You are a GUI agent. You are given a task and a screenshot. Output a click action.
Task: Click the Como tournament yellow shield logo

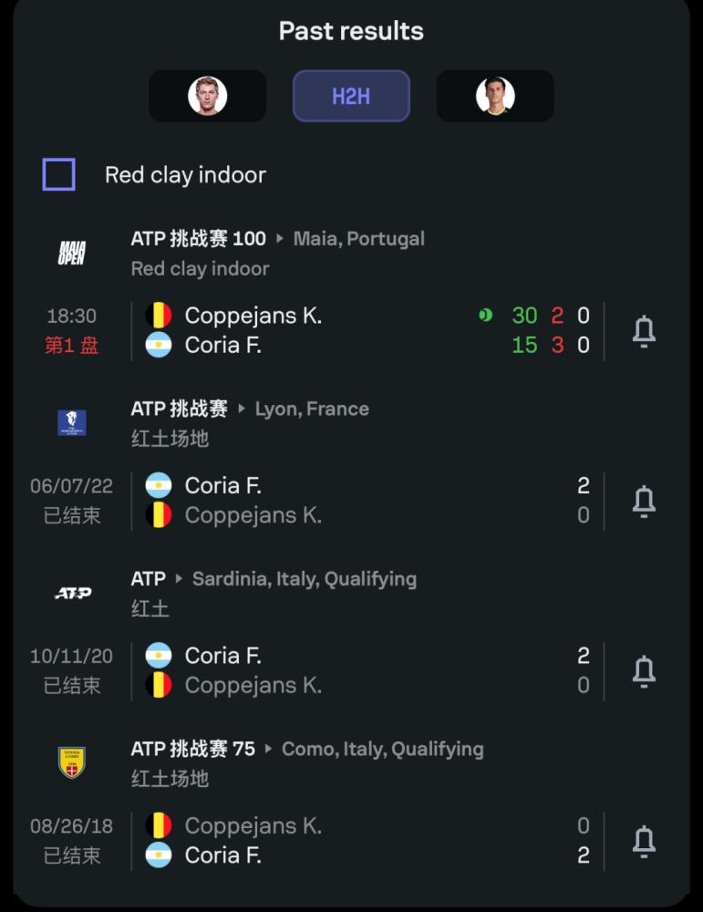[x=72, y=762]
